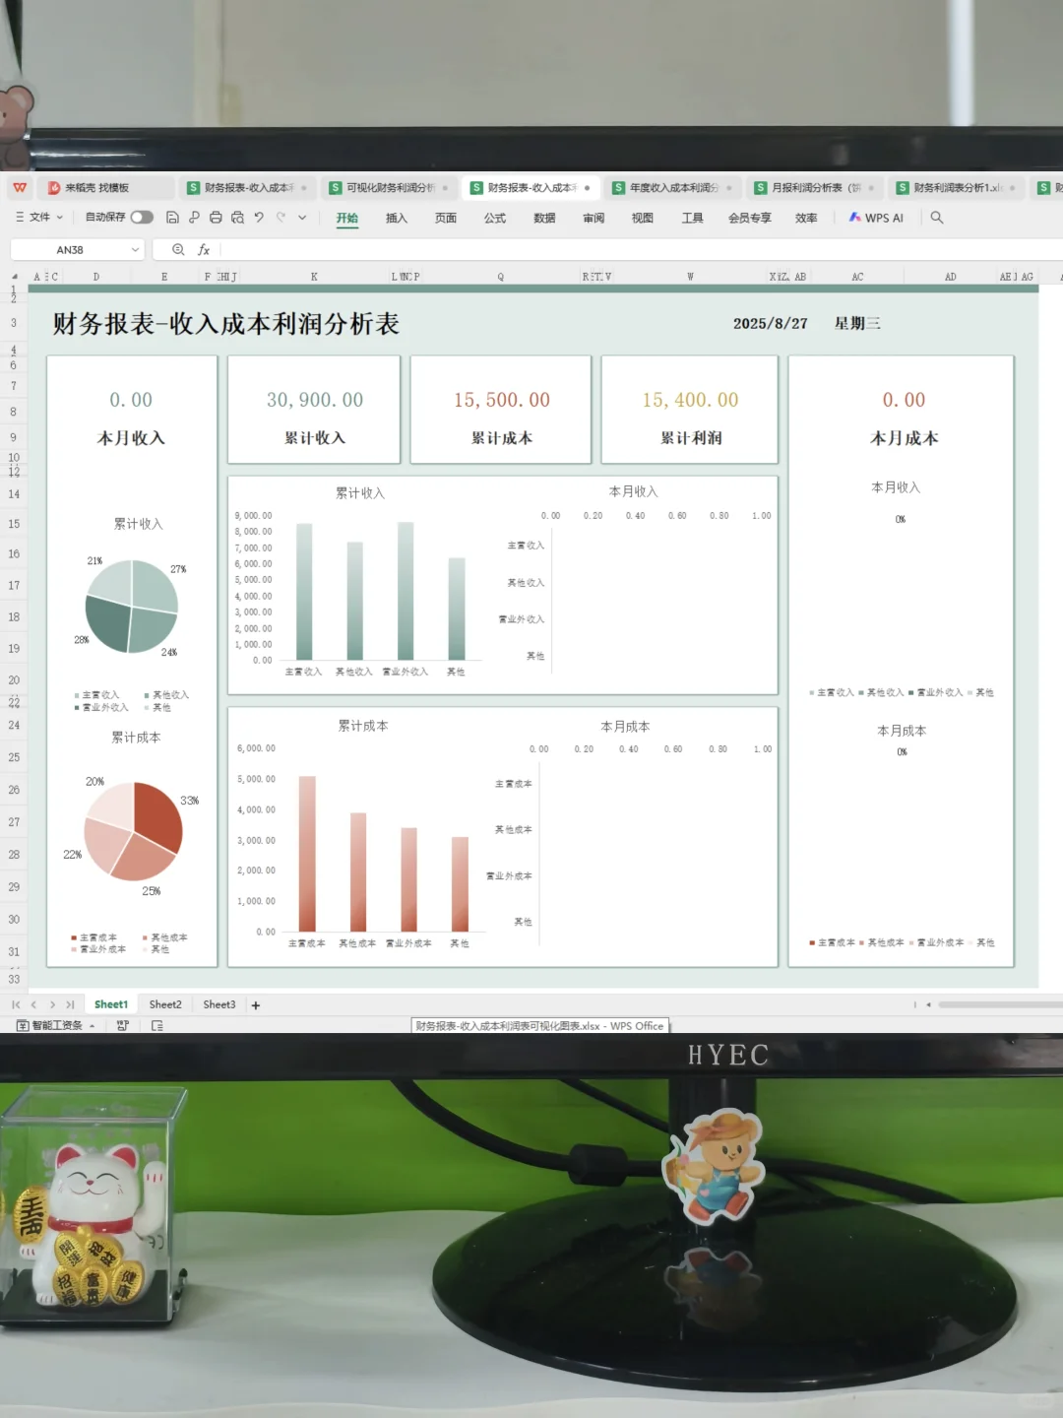The width and height of the screenshot is (1063, 1418).
Task: Switch to the 插入 ribbon tab
Action: coord(396,218)
